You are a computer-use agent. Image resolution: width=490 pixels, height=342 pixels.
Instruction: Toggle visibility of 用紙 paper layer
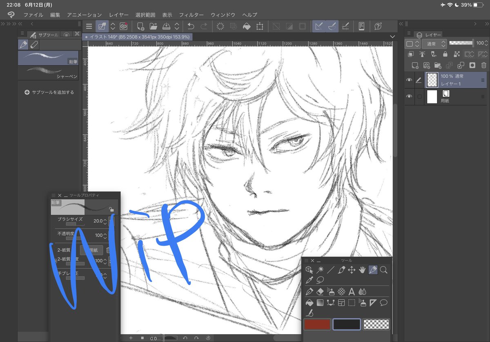click(x=409, y=96)
